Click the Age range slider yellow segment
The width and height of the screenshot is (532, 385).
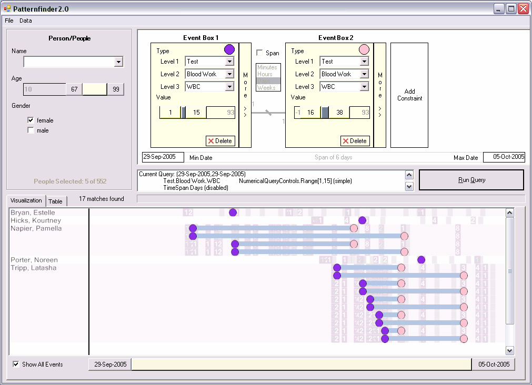[95, 89]
